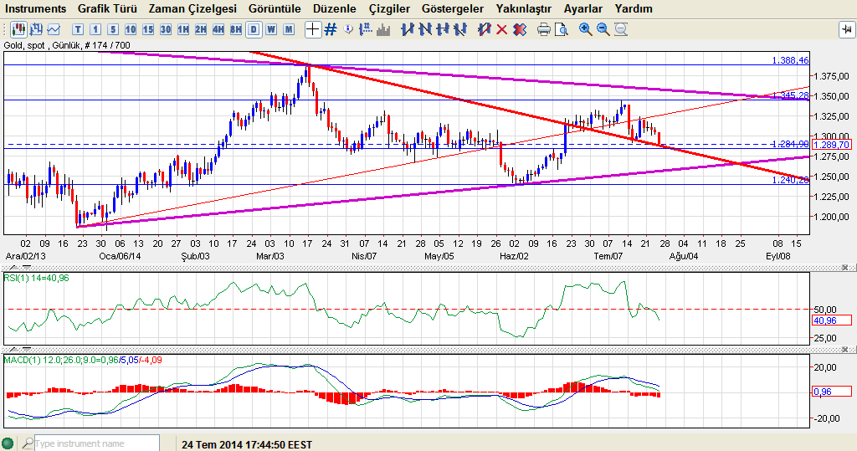This screenshot has width=857, height=451.
Task: Select the horizontal line drawing tool
Action: [x=443, y=29]
